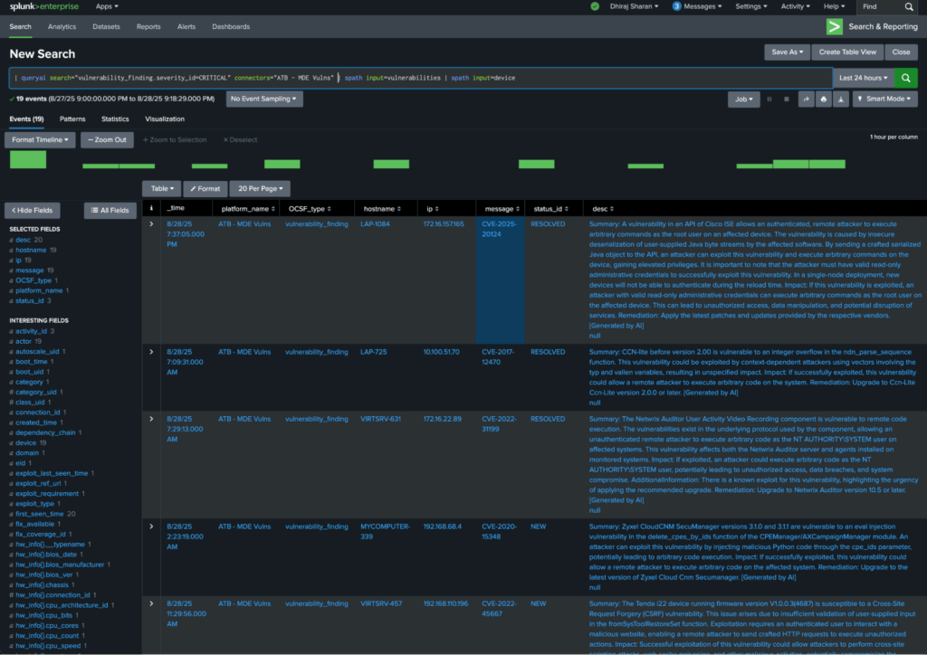
Task: Open the Save As dropdown
Action: pyautogui.click(x=787, y=52)
